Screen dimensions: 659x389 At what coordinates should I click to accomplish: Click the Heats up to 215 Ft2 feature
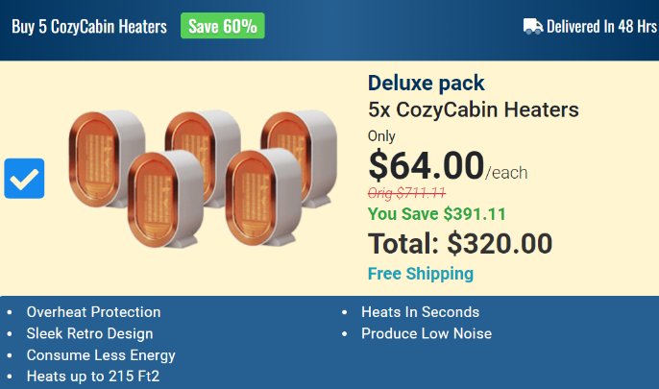pos(93,377)
